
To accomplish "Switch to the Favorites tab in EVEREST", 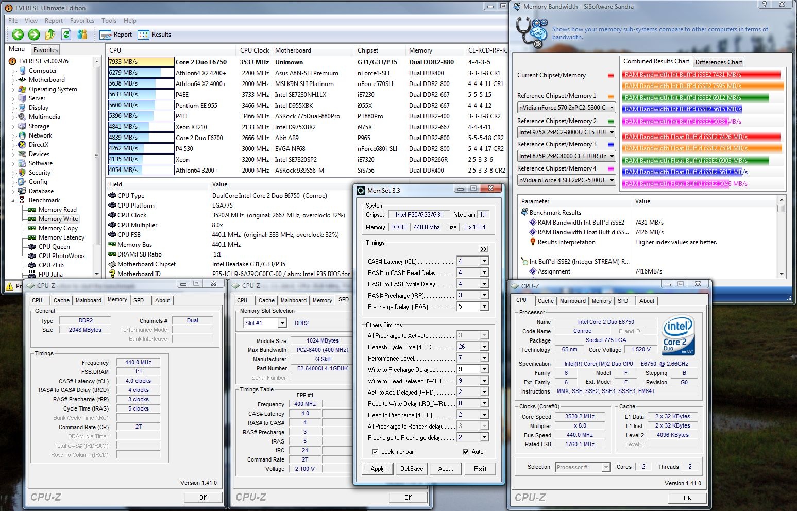I will [46, 50].
